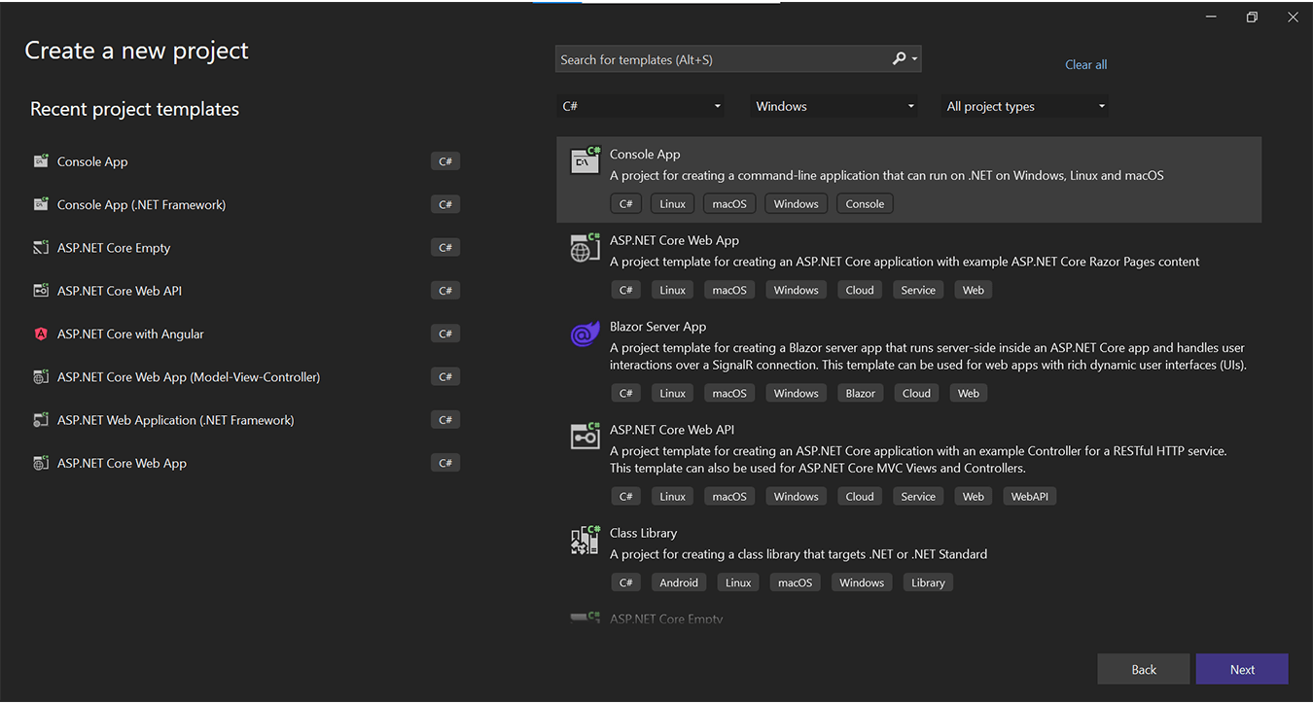
Task: Click the ASP.NET Core Web App globe icon in the template list
Action: pyautogui.click(x=586, y=247)
